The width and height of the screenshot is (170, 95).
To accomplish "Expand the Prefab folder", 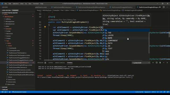I will point(8,31).
